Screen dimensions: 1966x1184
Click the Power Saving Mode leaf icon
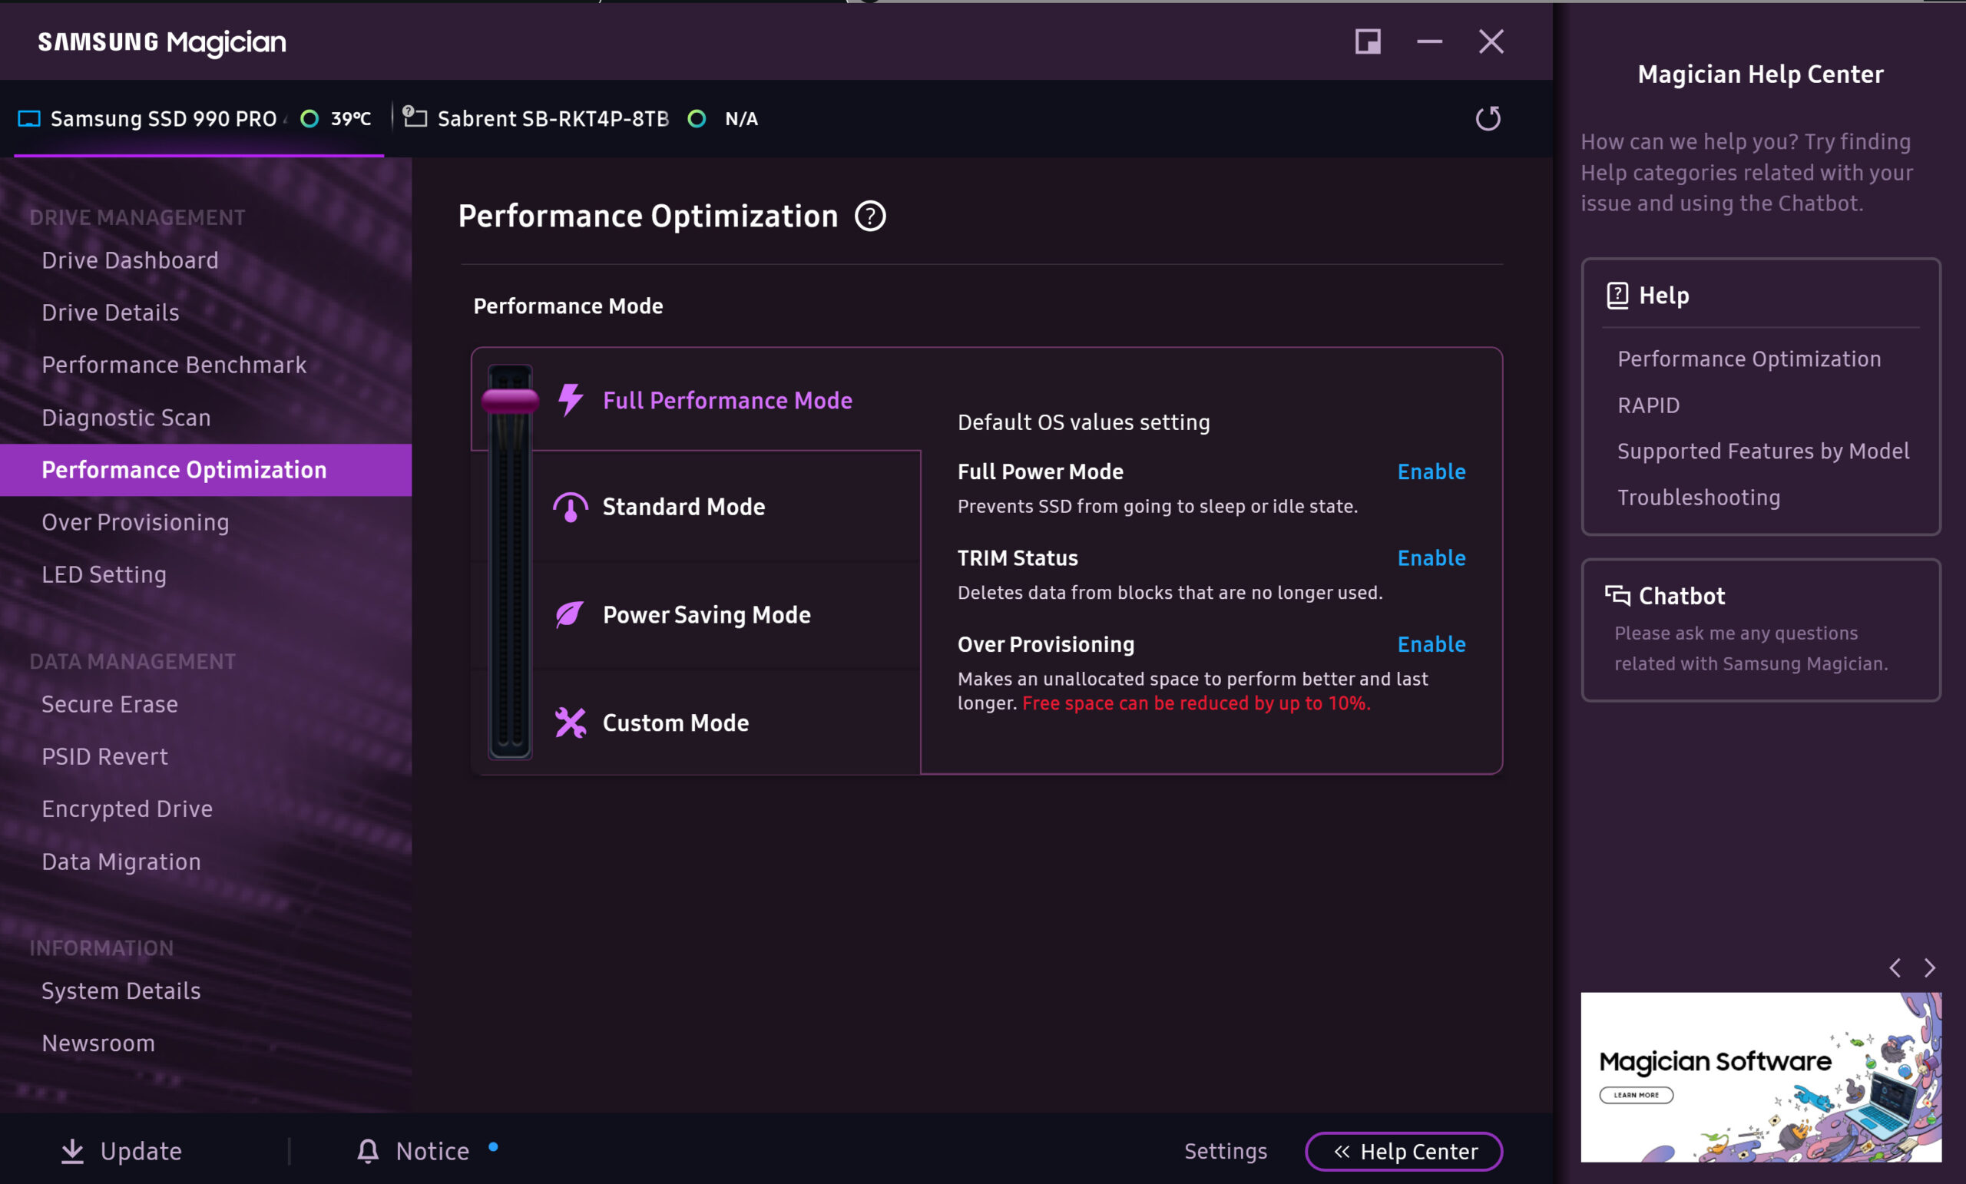(570, 615)
